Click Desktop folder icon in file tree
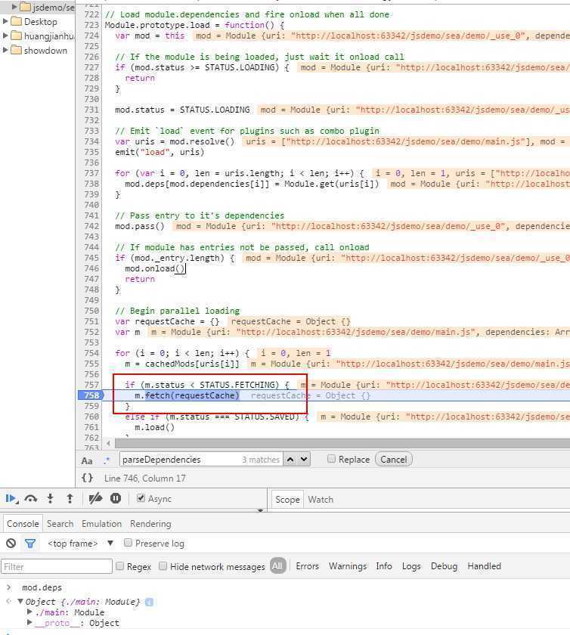The image size is (570, 635). 16,21
